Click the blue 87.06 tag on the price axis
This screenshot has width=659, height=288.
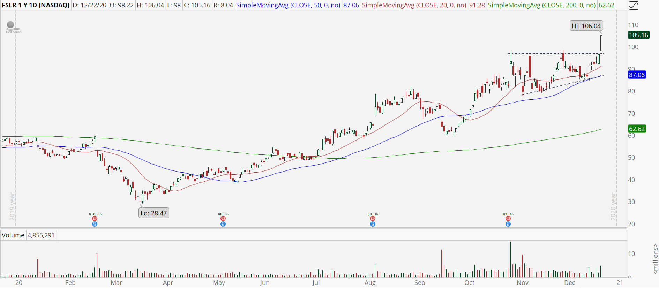pos(637,75)
